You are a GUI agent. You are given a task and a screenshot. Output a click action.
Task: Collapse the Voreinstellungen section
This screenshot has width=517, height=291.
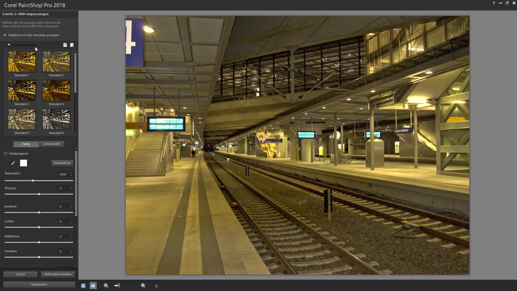pyautogui.click(x=9, y=45)
